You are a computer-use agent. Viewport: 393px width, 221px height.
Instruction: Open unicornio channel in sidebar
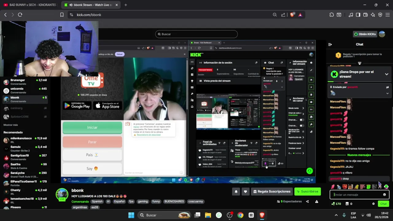(25, 91)
